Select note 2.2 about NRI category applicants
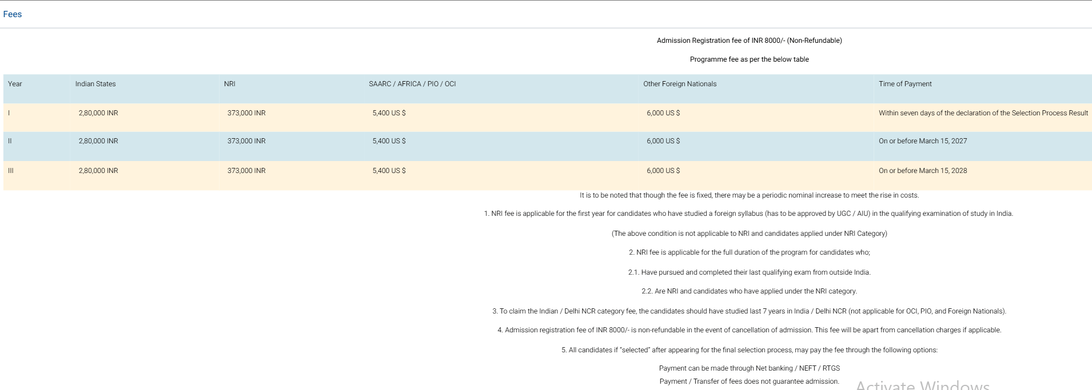This screenshot has width=1092, height=390. coord(750,291)
